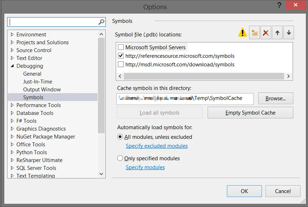Click the options search text field
The width and height of the screenshot is (308, 207).
pos(53,22)
